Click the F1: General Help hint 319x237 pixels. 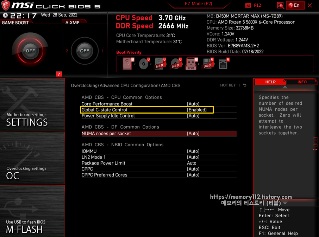278,233
